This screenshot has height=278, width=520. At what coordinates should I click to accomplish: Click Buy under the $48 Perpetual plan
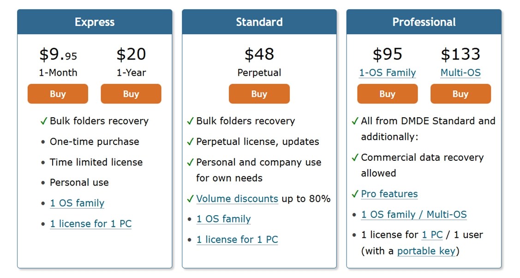259,94
